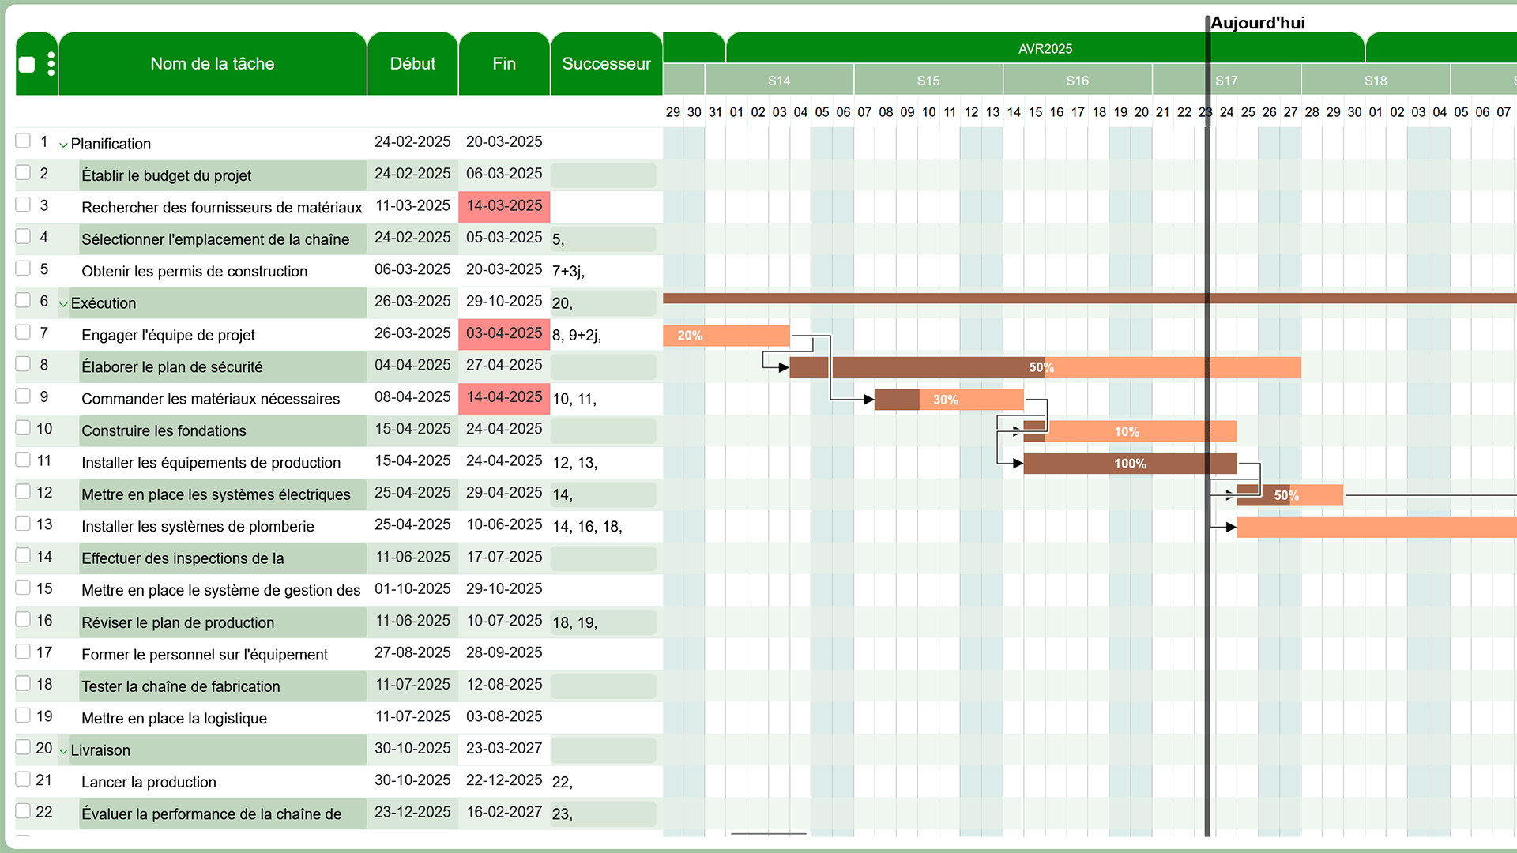This screenshot has height=853, width=1517.
Task: Click the Fin column header
Action: [504, 64]
